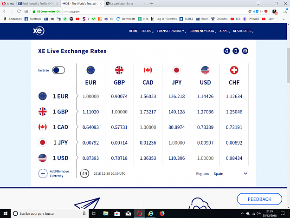Click EUR to USD rate 1.14426

coord(205,96)
